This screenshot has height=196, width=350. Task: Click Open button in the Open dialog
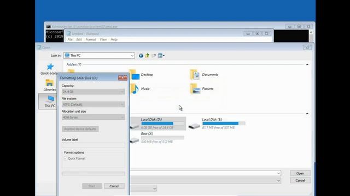(x=300, y=173)
